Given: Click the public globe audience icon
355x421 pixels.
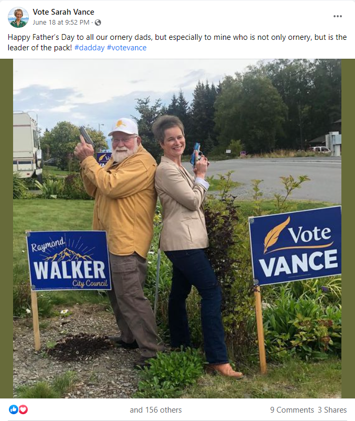Looking at the screenshot, I should pyautogui.click(x=98, y=23).
